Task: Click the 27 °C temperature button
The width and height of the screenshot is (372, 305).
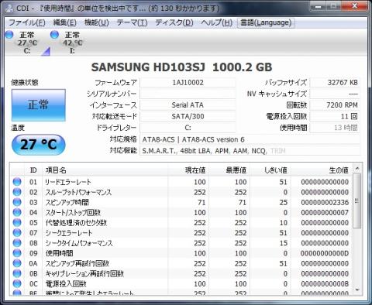Action: click(39, 145)
